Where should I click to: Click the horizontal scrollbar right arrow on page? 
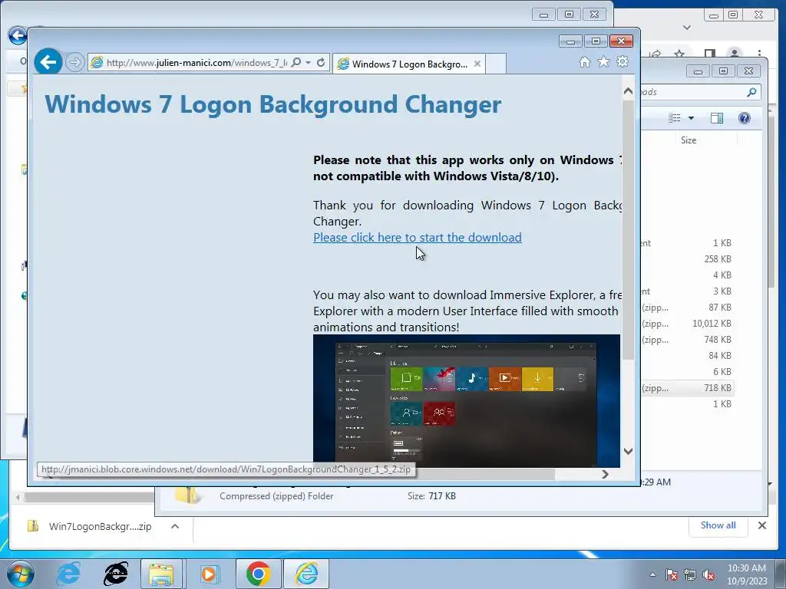tap(605, 474)
